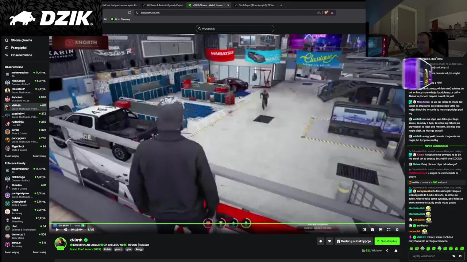Select czesioinvi channel in sidebar
This screenshot has height=262, width=467.
25,115
